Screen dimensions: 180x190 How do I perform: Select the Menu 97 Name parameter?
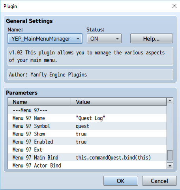[x=39, y=118]
